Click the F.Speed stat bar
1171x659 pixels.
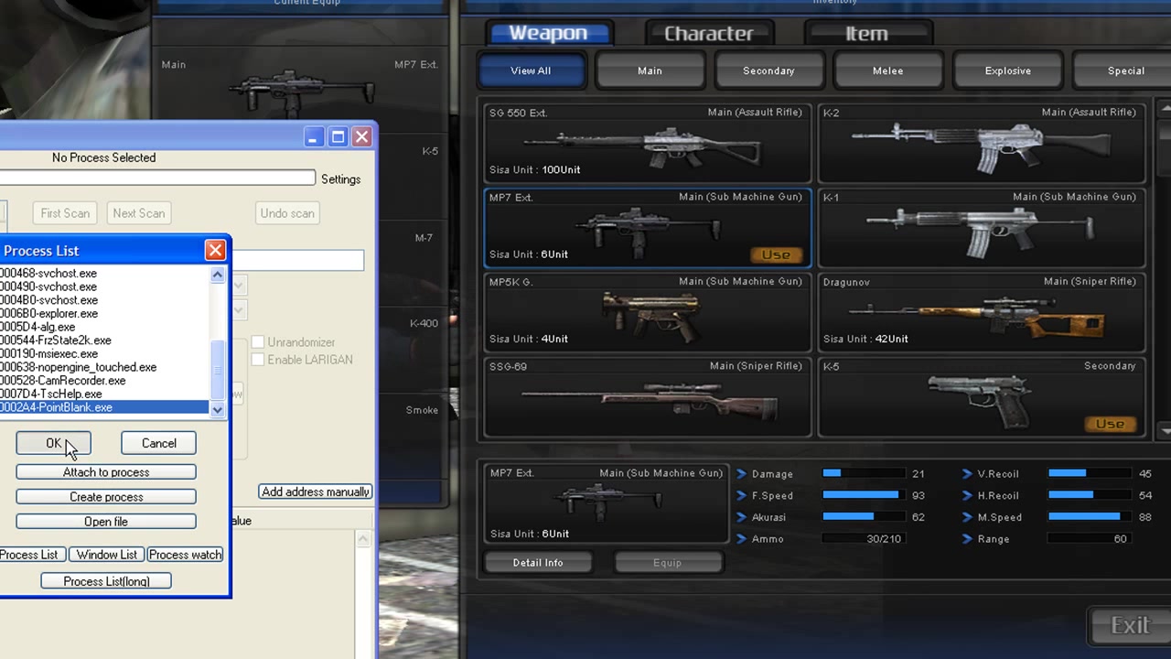[864, 495]
